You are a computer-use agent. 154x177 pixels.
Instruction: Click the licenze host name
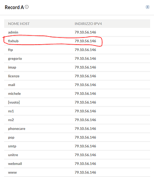click(14, 76)
